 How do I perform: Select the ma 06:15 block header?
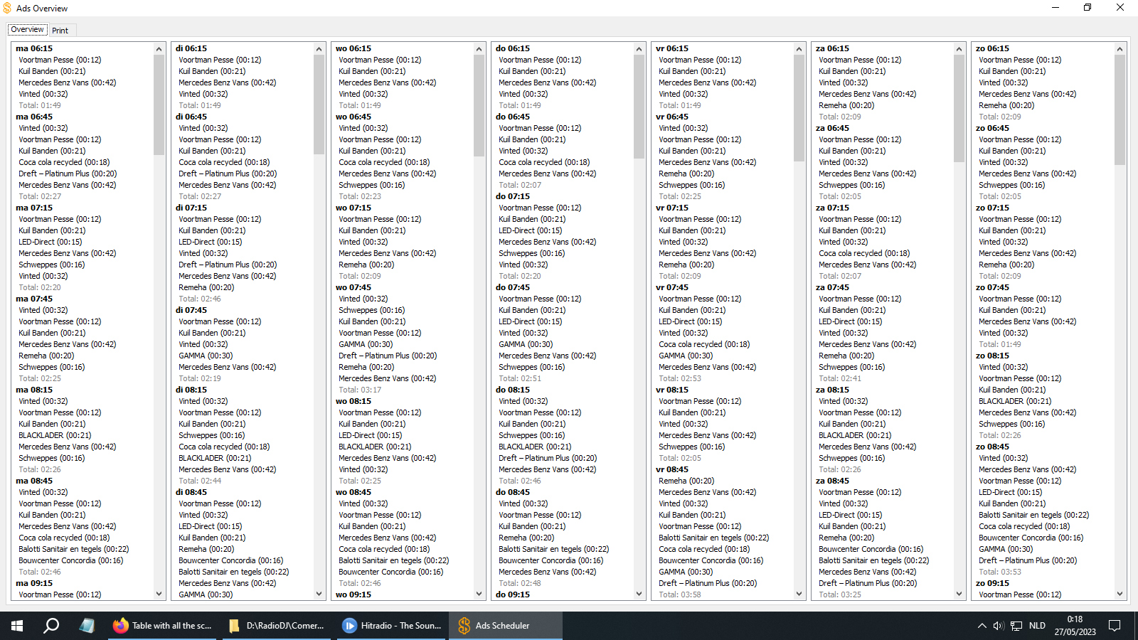[34, 48]
